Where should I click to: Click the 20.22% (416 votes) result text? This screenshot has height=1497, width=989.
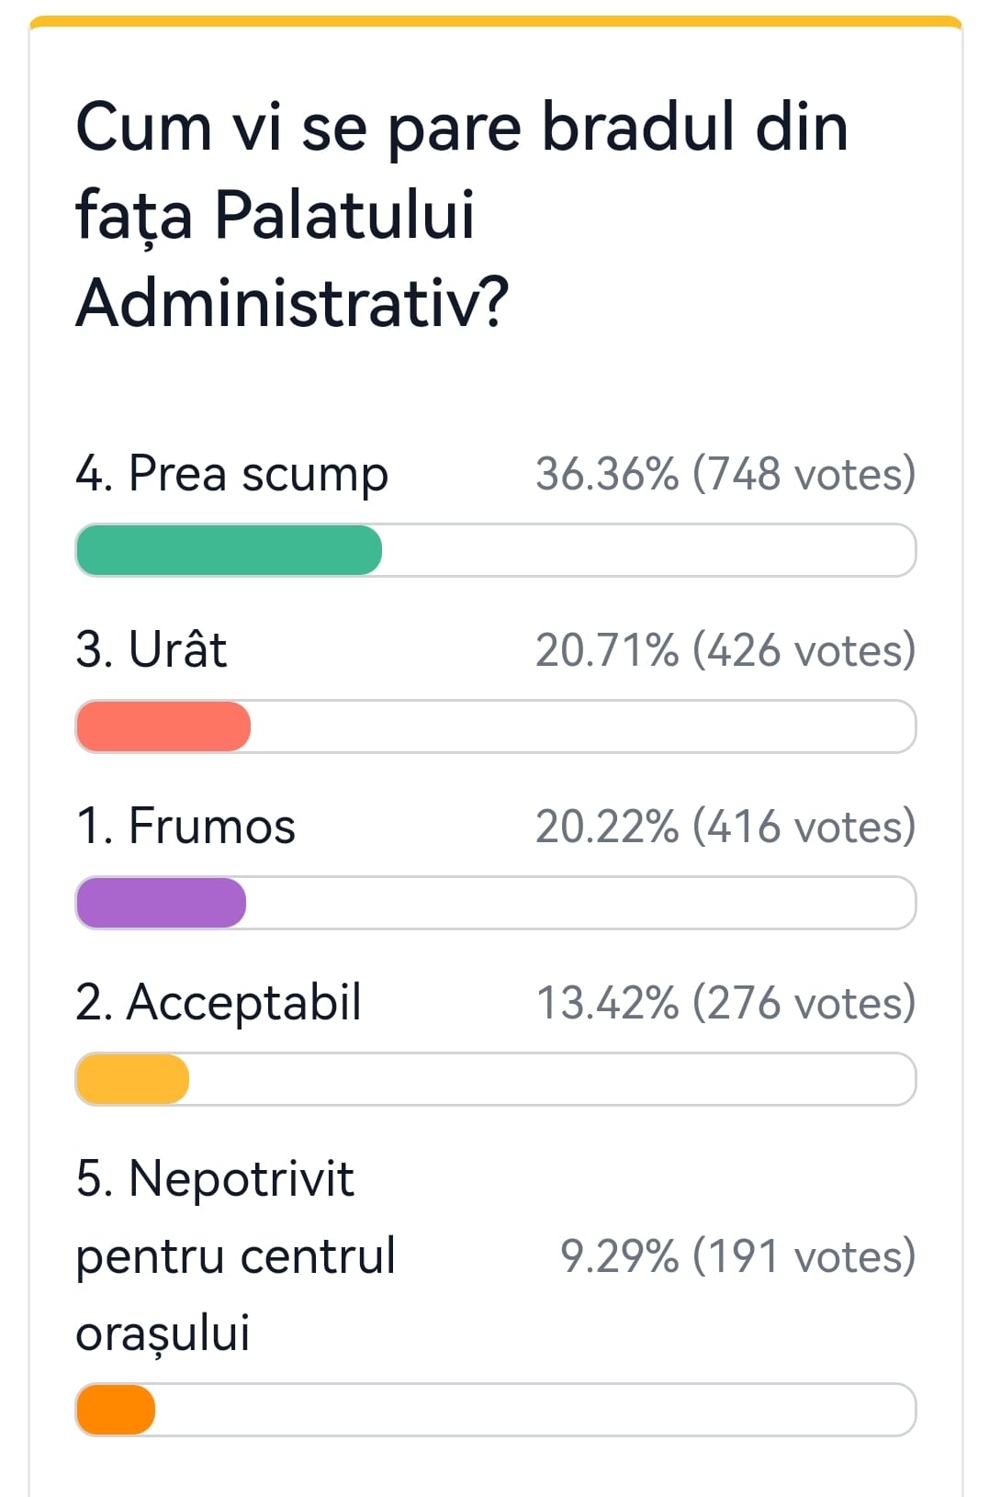pos(725,827)
